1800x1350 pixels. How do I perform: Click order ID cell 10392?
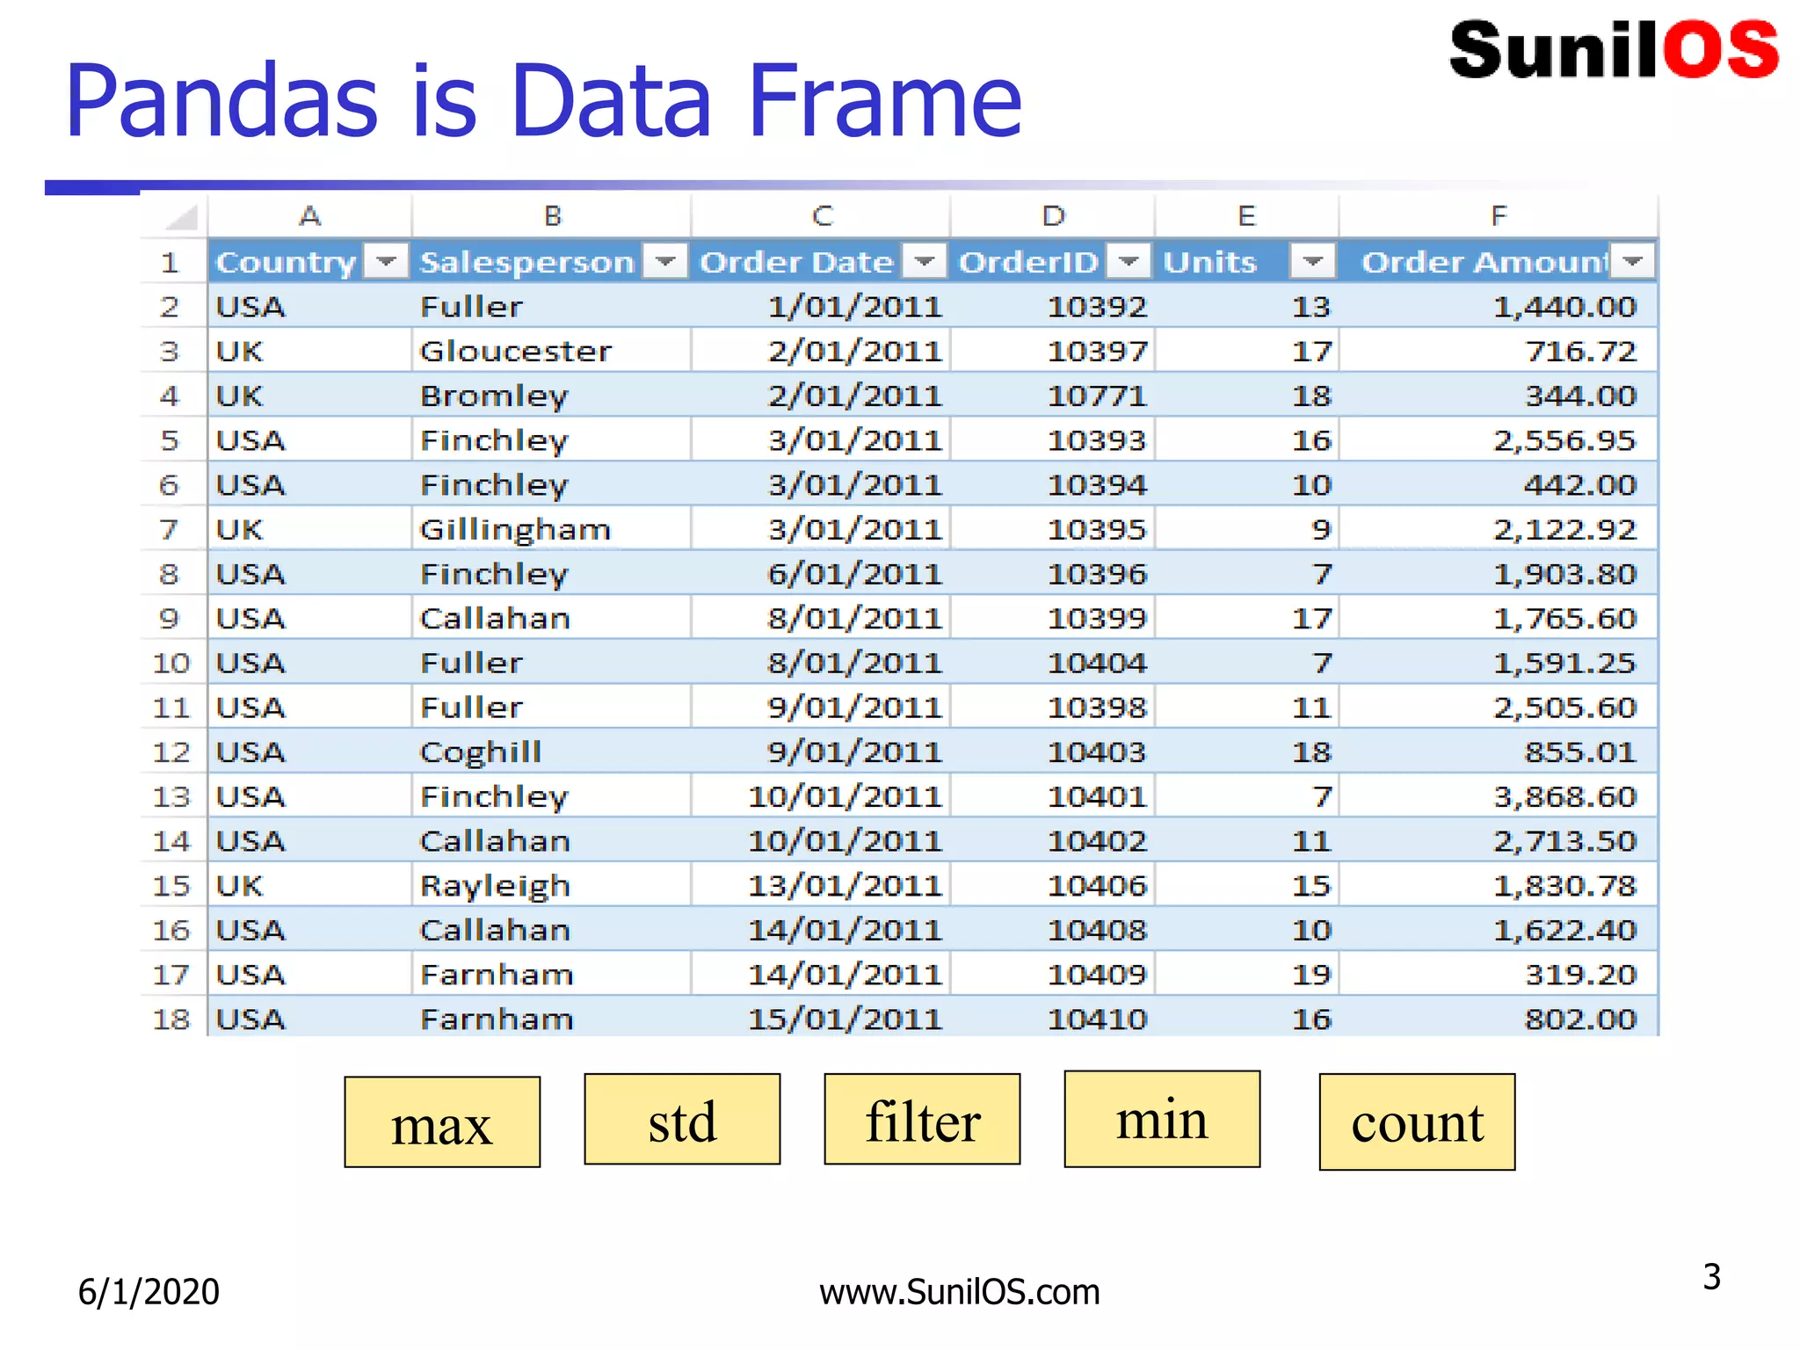(1053, 307)
